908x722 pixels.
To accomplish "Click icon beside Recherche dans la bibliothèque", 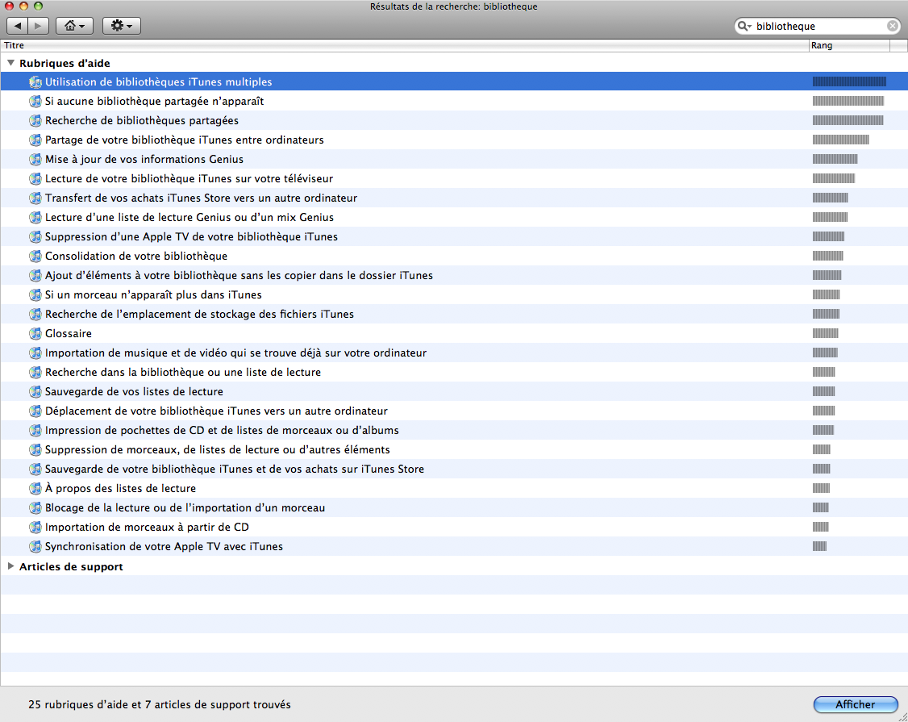I will (35, 372).
